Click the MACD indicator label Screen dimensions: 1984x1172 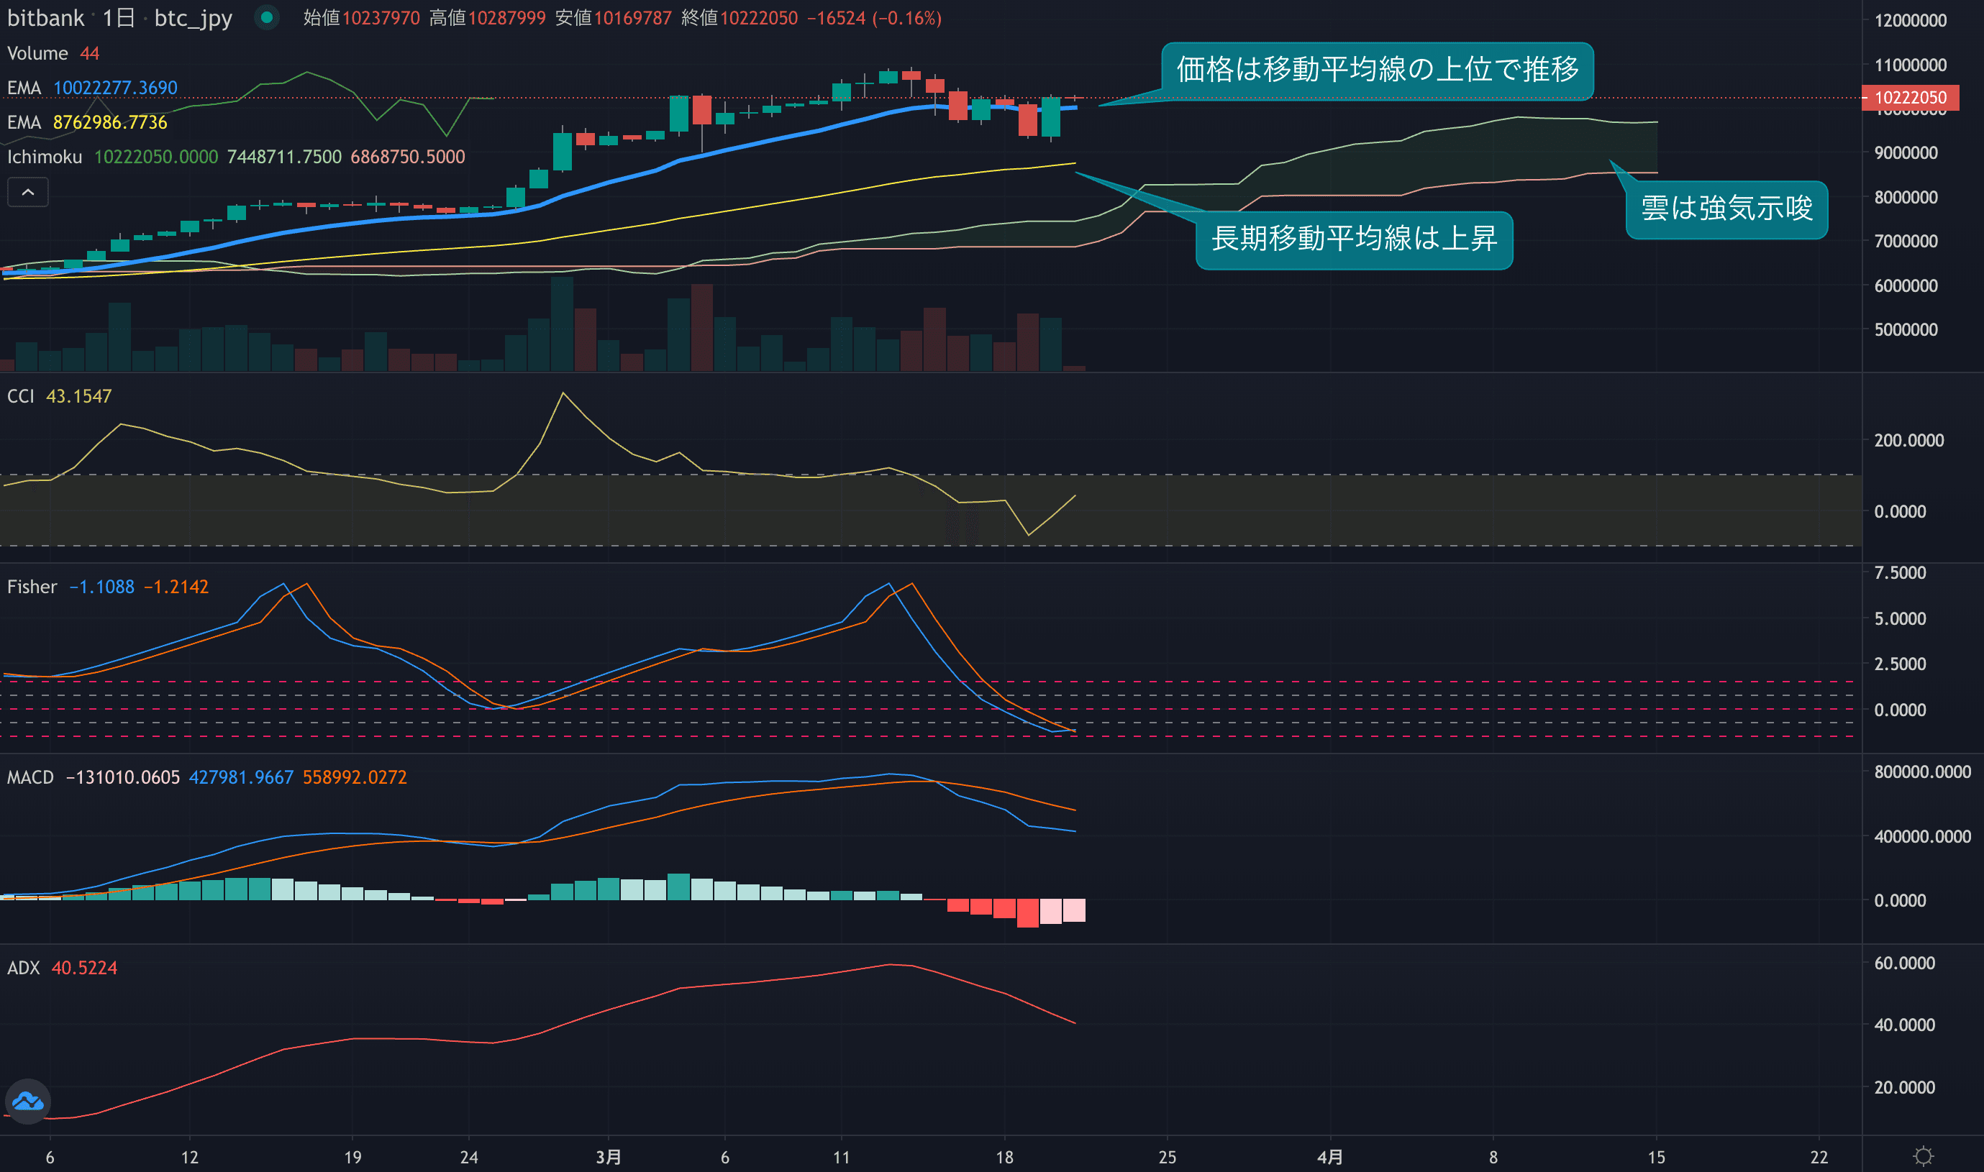point(30,777)
